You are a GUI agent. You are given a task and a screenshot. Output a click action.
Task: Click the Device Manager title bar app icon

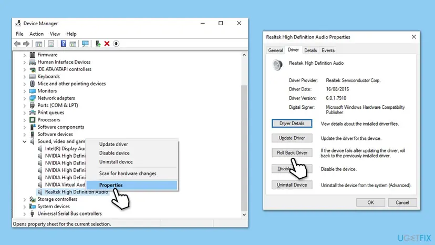(18, 23)
